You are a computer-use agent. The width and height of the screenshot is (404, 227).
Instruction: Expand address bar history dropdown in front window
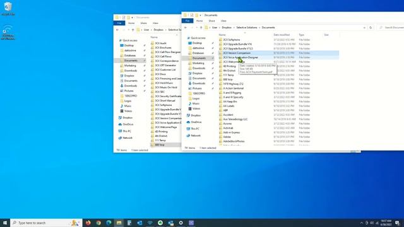pyautogui.click(x=364, y=28)
